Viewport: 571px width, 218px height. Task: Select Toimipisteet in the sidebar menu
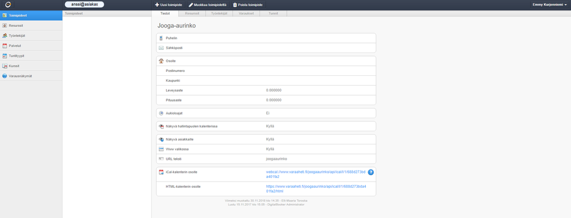pyautogui.click(x=31, y=15)
